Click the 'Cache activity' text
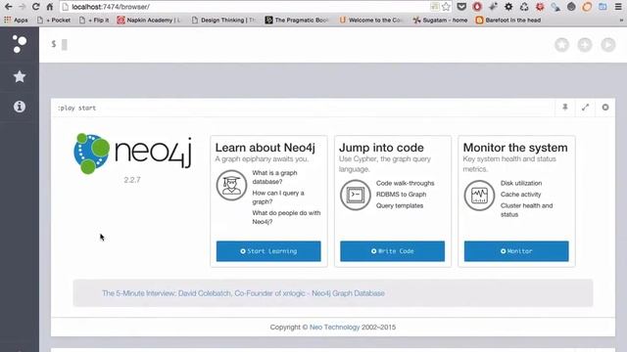The height and width of the screenshot is (352, 627). 520,195
